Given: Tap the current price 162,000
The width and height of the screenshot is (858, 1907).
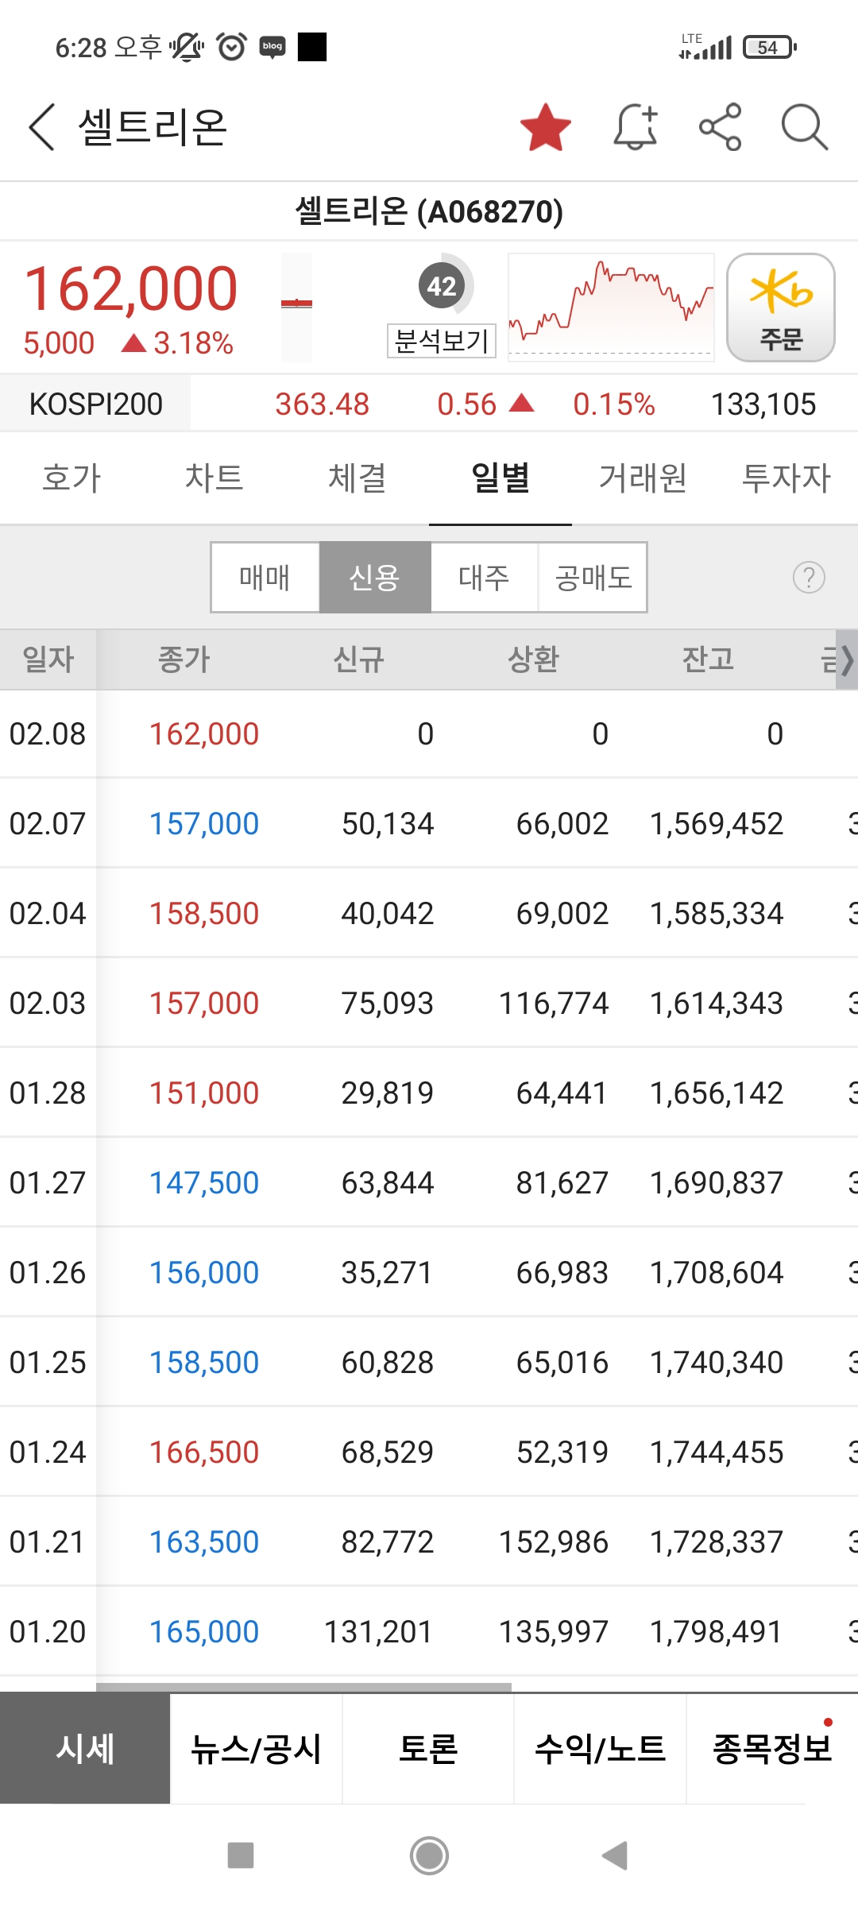Looking at the screenshot, I should 131,289.
